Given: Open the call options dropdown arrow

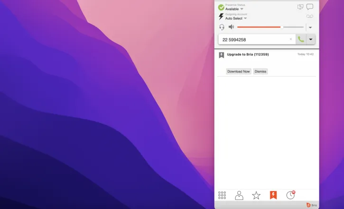Looking at the screenshot, I should [x=311, y=39].
